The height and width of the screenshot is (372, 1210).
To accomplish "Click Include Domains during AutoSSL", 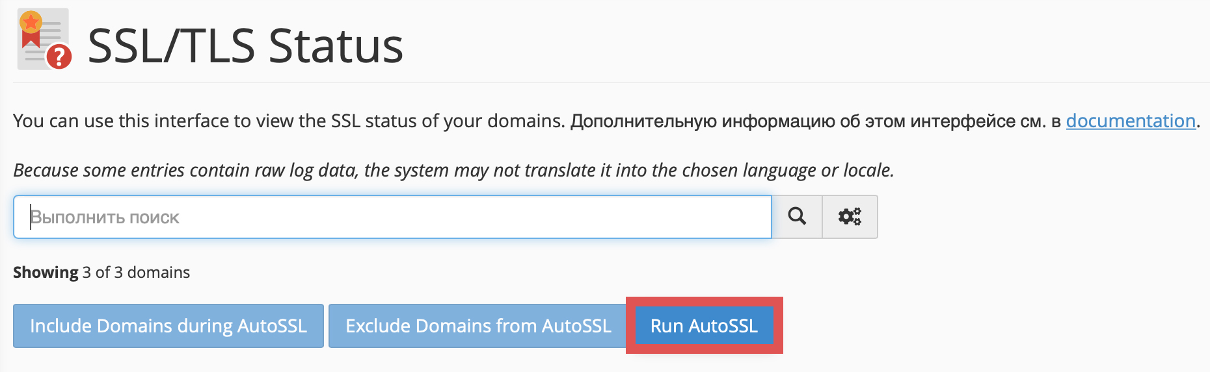I will (168, 326).
